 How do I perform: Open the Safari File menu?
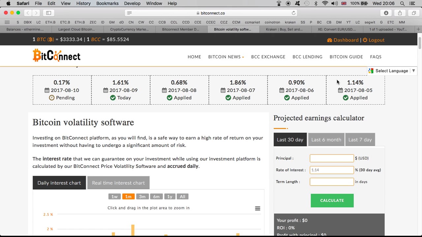point(38,3)
